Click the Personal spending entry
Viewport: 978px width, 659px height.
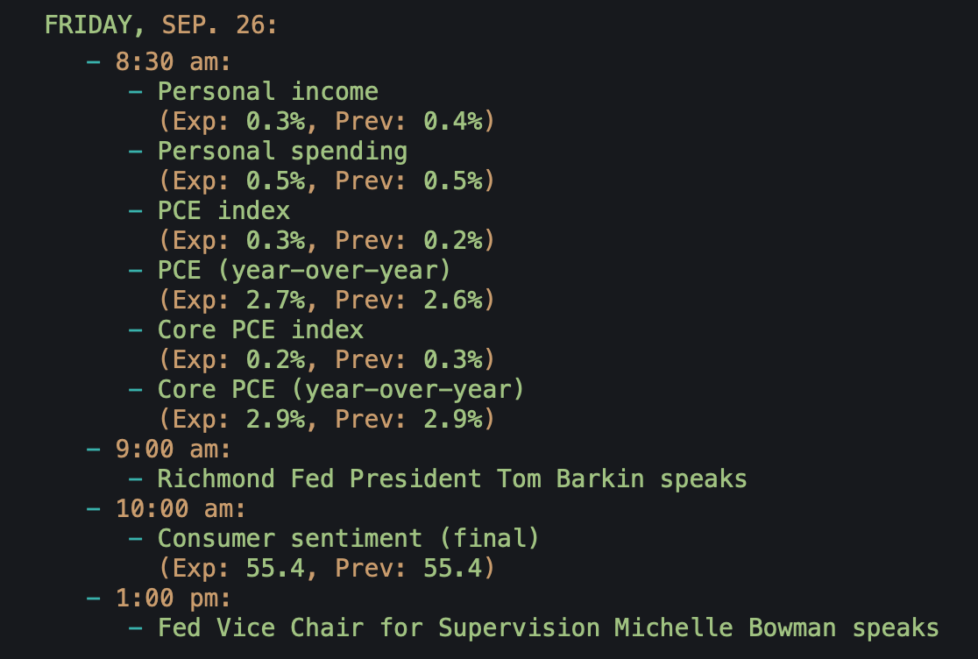[x=282, y=152]
